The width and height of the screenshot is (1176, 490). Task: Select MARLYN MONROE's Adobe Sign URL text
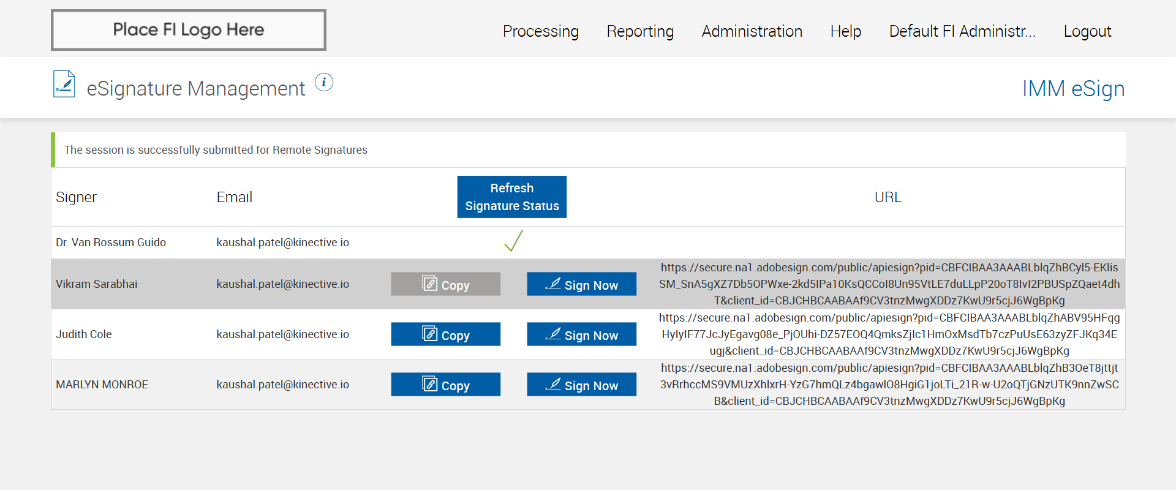click(889, 385)
